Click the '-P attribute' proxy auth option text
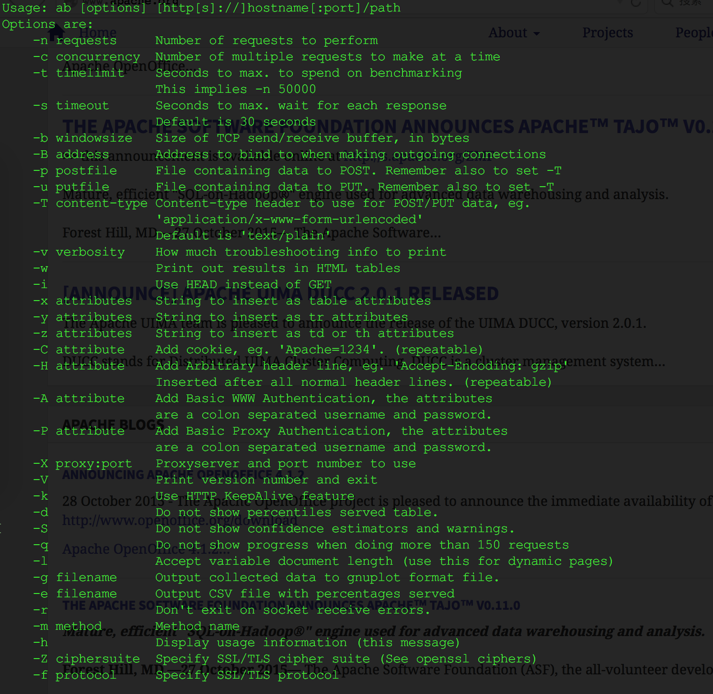Viewport: 713px width, 694px height. [x=79, y=431]
